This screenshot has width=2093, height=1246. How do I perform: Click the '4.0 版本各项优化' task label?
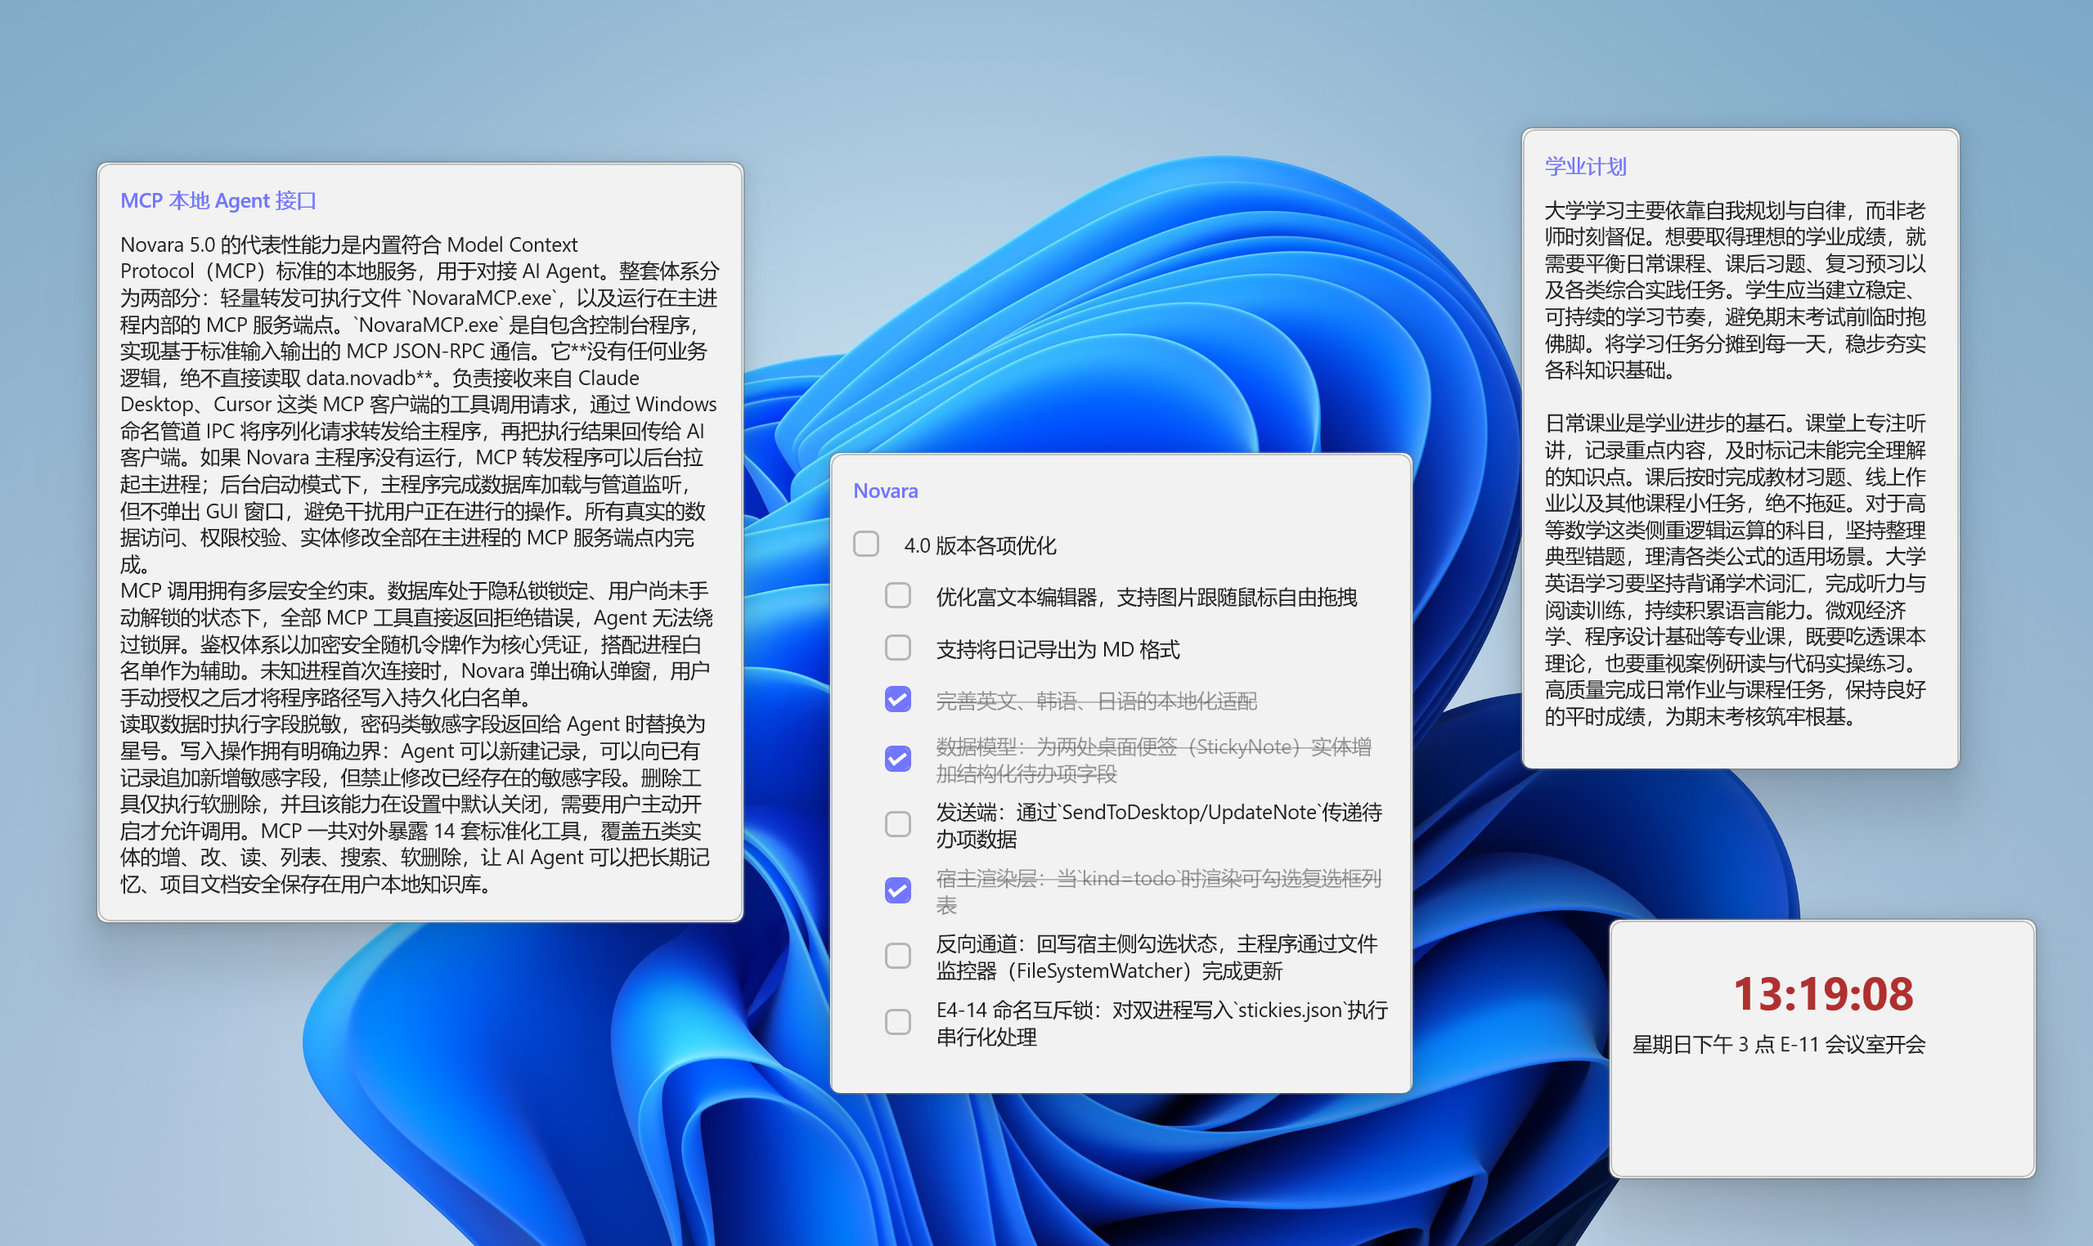[x=979, y=545]
